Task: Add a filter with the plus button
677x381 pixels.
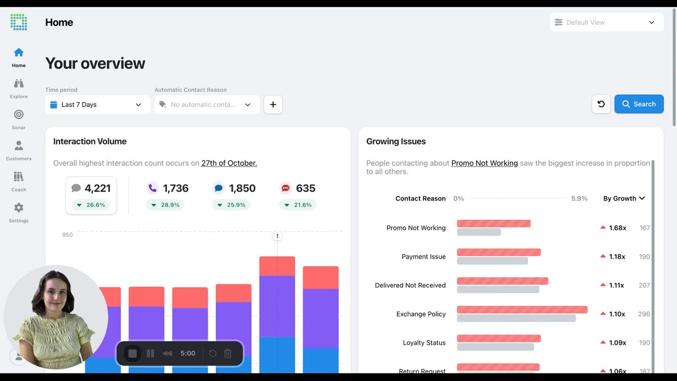Action: click(x=273, y=104)
